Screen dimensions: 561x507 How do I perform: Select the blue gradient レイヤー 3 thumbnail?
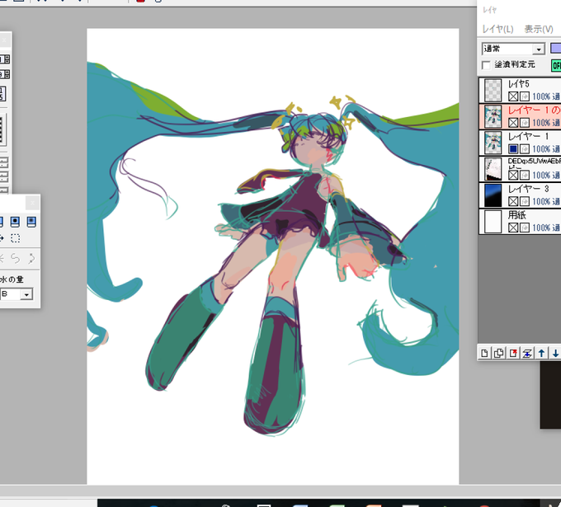[493, 195]
